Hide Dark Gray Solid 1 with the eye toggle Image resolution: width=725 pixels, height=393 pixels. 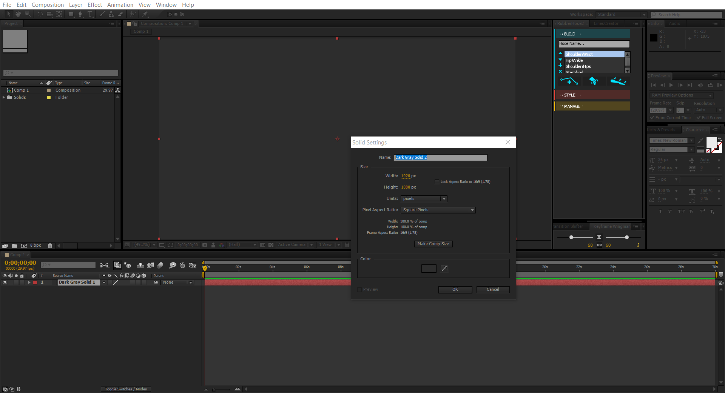tap(5, 282)
